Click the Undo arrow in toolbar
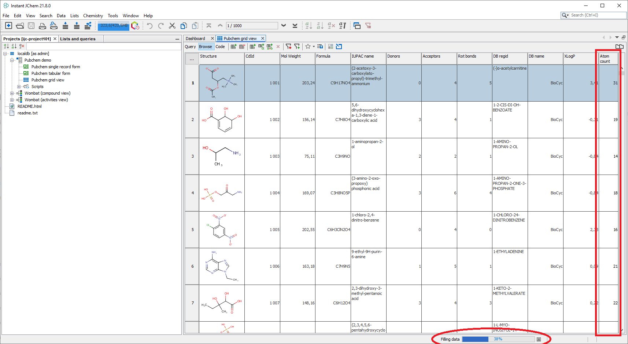Screen dimensions: 628x344 [x=149, y=26]
